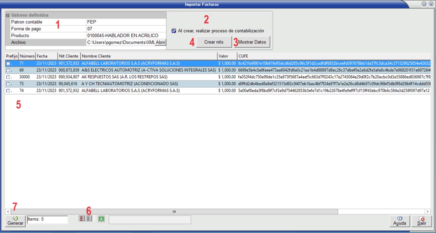Click the deselect-all checklist icon
436x233 pixels.
pos(89,219)
